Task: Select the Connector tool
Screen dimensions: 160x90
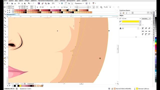Action: coord(5,47)
